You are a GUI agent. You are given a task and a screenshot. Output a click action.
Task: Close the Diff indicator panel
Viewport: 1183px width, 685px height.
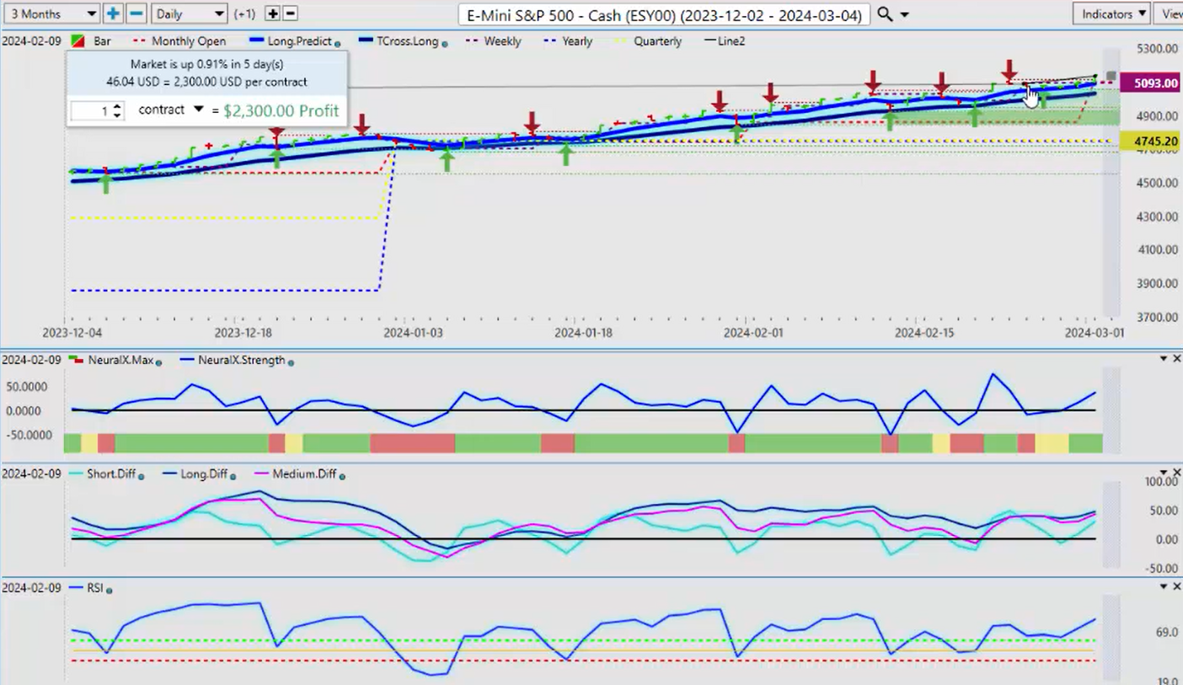tap(1176, 473)
